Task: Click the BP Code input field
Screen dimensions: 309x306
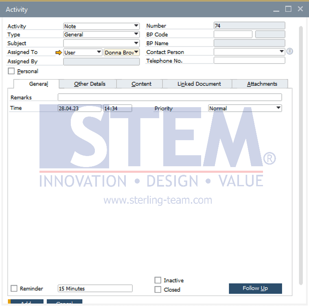Action: (233, 34)
